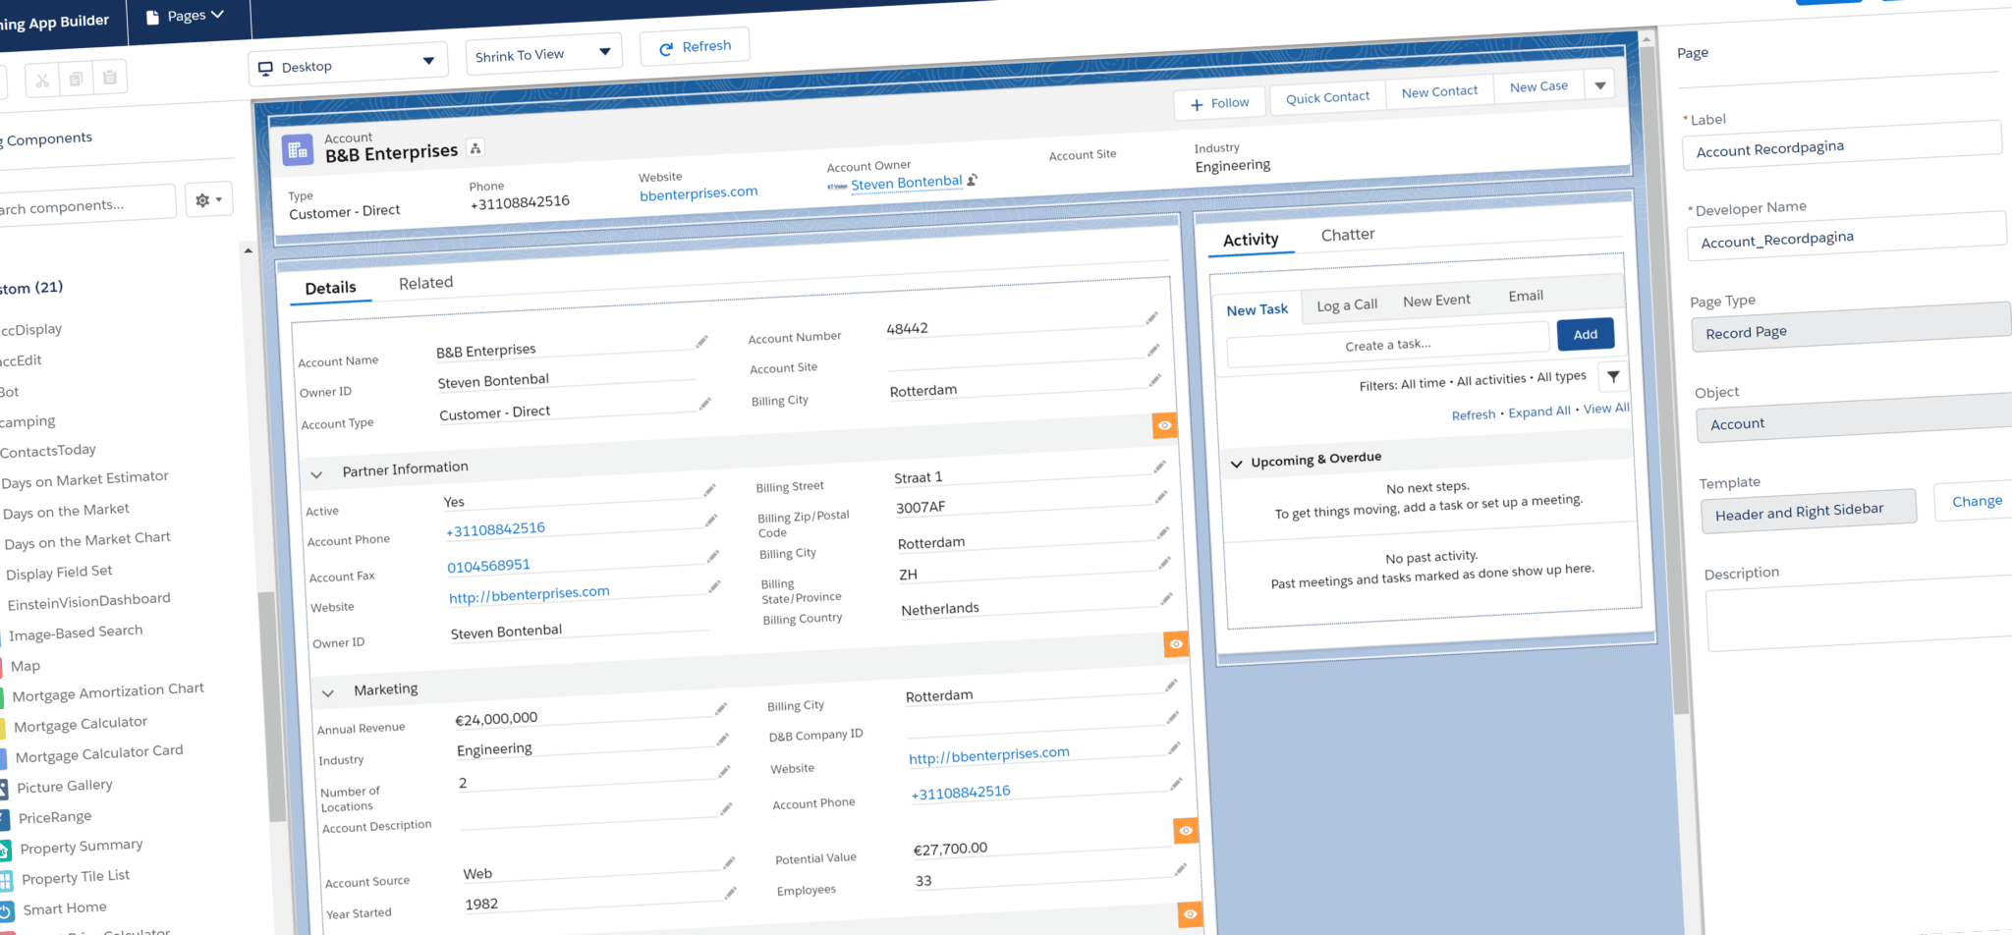Click the Add task button
Screen dimensions: 2012x935
click(1586, 335)
